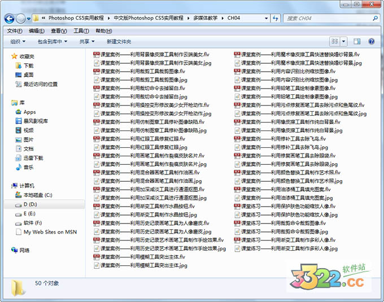Select 暴风影视库 in the library list
The height and width of the screenshot is (302, 384).
(35, 121)
